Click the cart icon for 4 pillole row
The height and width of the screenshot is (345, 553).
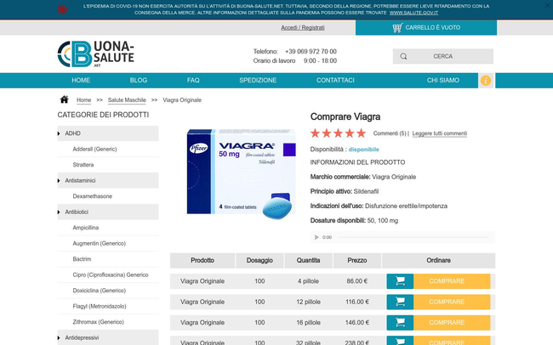(400, 281)
